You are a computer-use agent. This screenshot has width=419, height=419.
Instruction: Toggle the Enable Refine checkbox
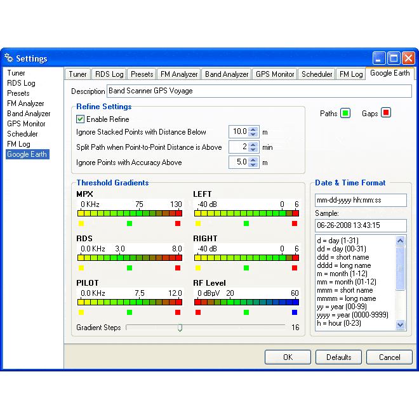pyautogui.click(x=81, y=119)
